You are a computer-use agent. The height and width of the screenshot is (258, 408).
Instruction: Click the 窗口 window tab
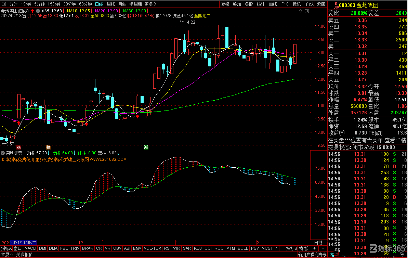17,248
